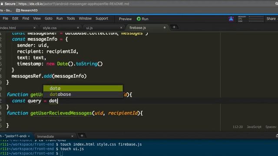Open the Run menu in menu bar
Image resolution: width=278 pixels, height=156 pixels.
(60, 19)
